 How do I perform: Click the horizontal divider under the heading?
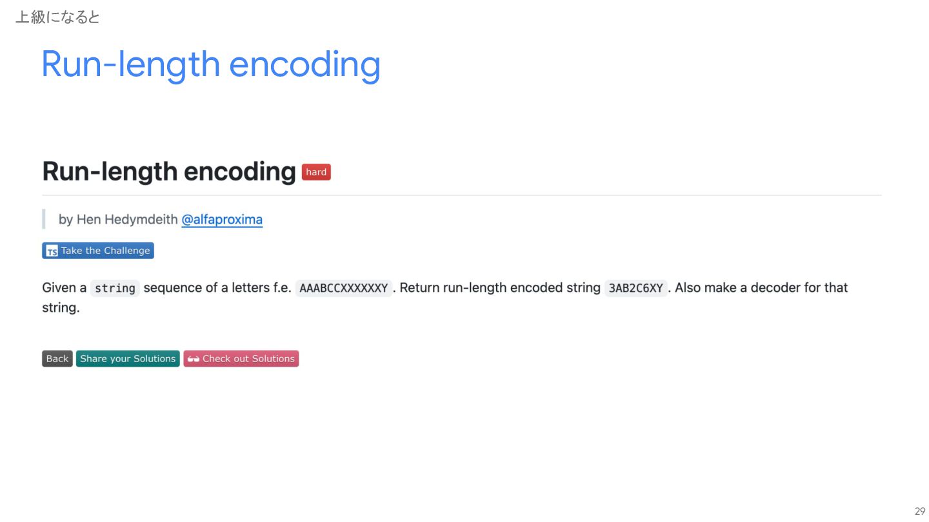coord(462,195)
